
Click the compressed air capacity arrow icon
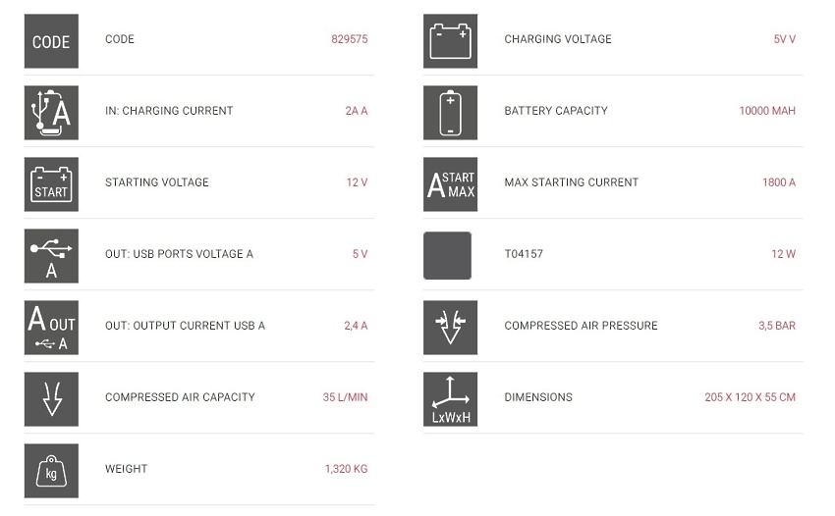coord(51,399)
